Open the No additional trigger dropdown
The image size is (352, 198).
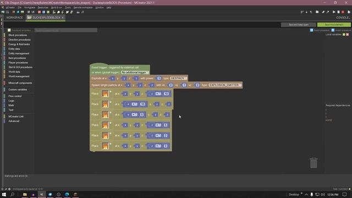tap(135, 73)
